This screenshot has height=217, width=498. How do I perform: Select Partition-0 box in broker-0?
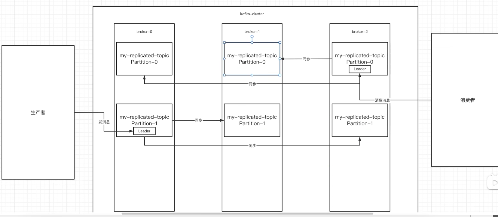click(144, 59)
